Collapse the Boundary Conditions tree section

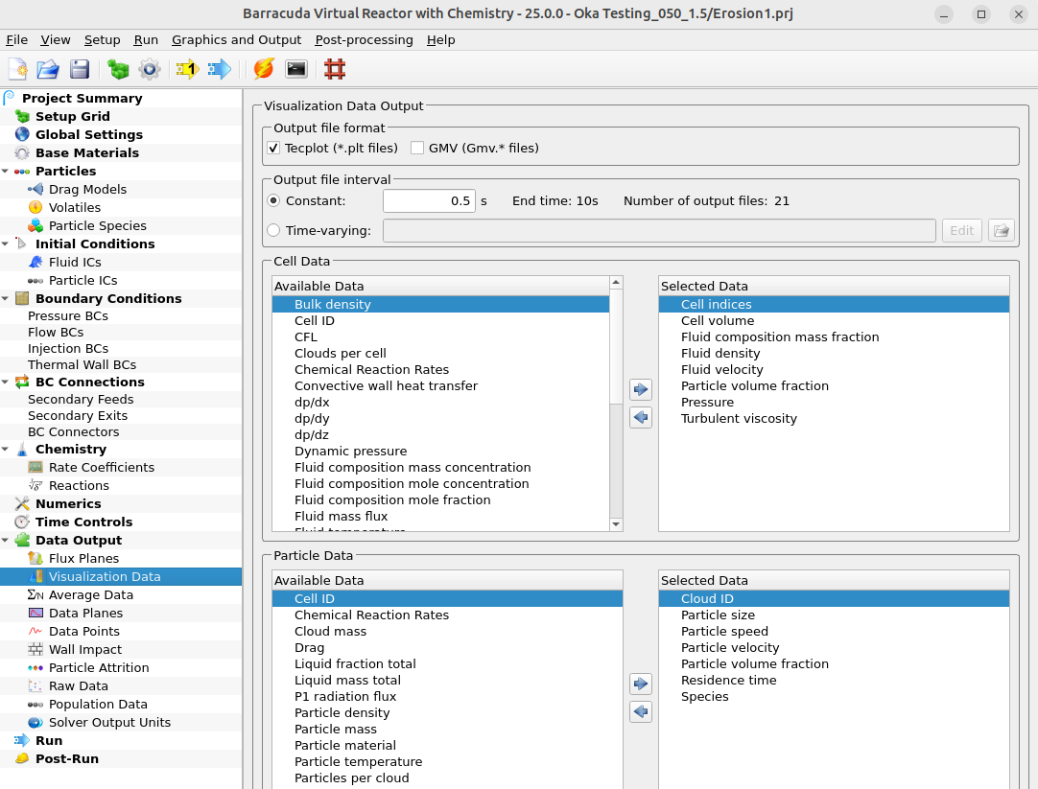coord(6,299)
